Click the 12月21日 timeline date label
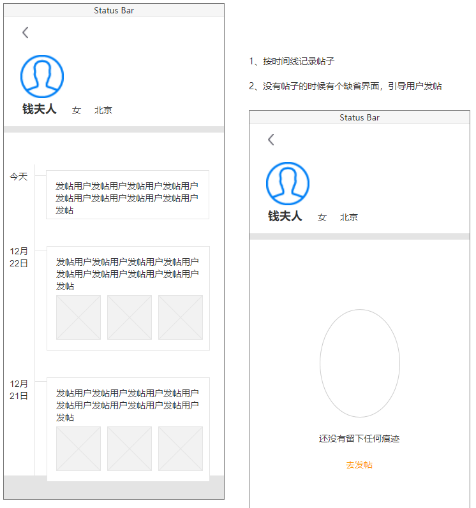This screenshot has width=476, height=508. click(19, 389)
